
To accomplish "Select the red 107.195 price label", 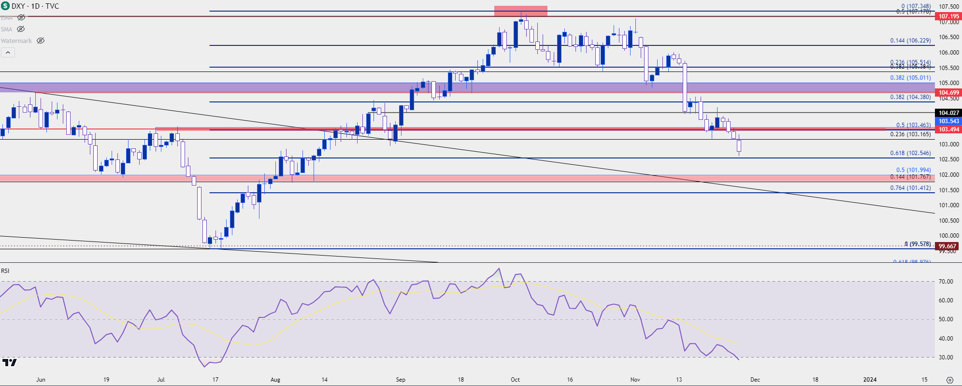I will coord(949,16).
